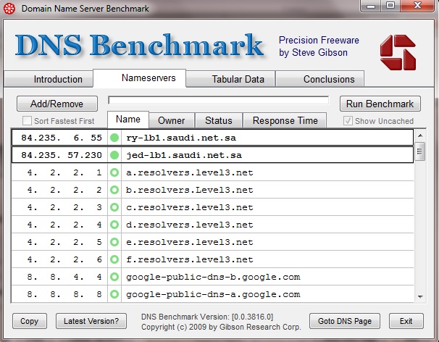Click the GRC red logo icon
The image size is (439, 342).
pyautogui.click(x=398, y=52)
